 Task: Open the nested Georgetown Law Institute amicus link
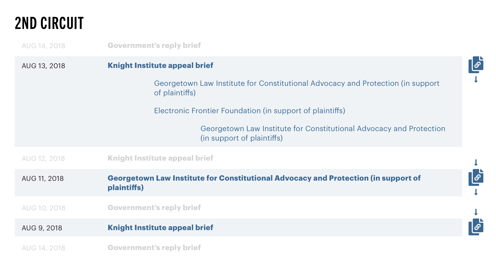click(x=323, y=133)
